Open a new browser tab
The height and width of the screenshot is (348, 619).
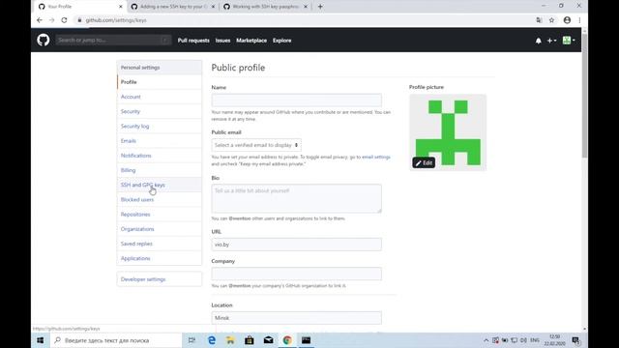pyautogui.click(x=320, y=7)
